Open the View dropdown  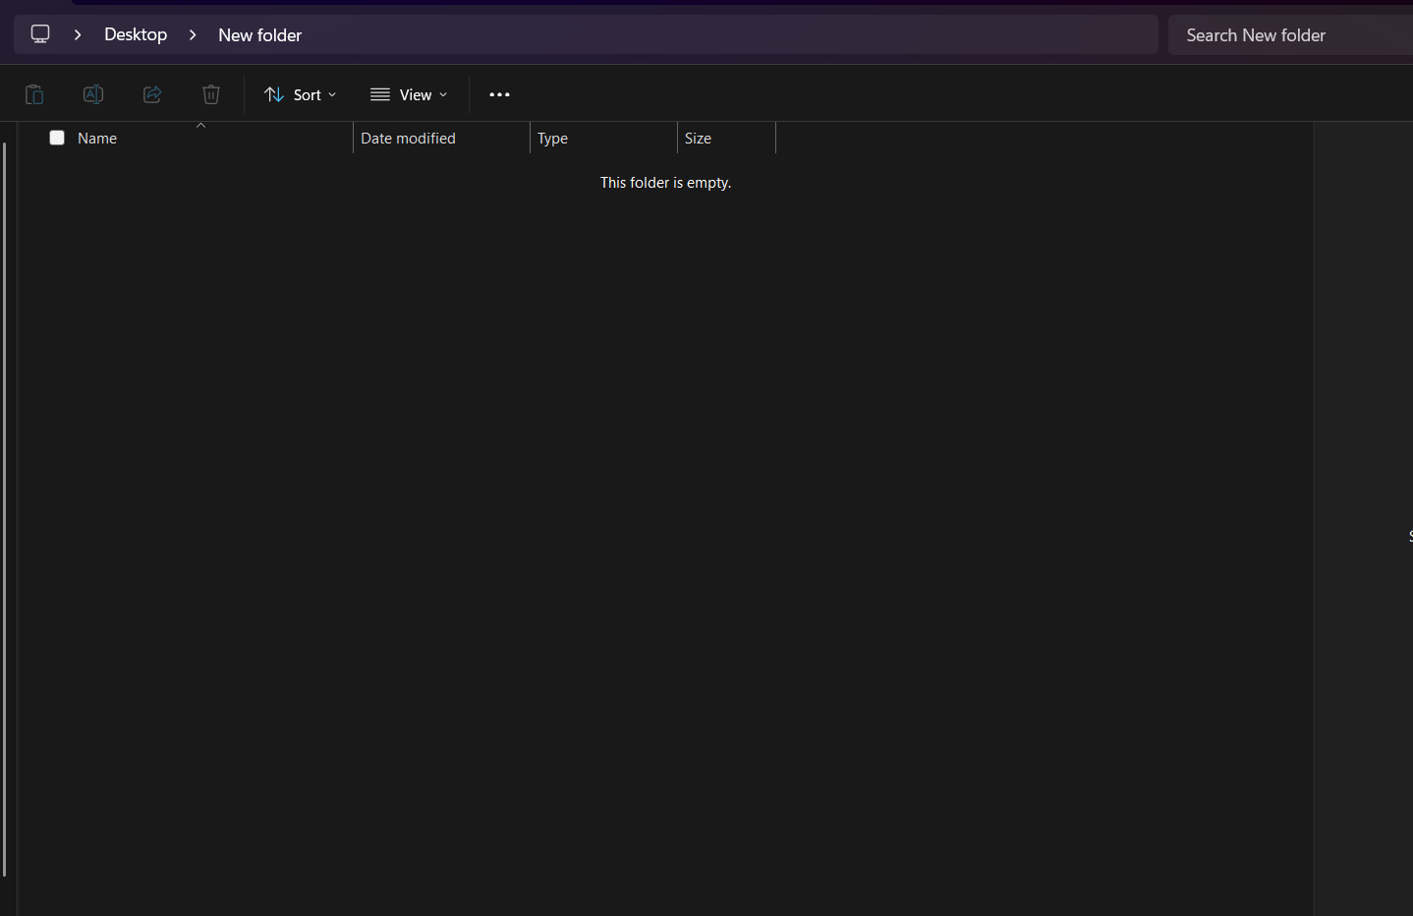point(409,94)
